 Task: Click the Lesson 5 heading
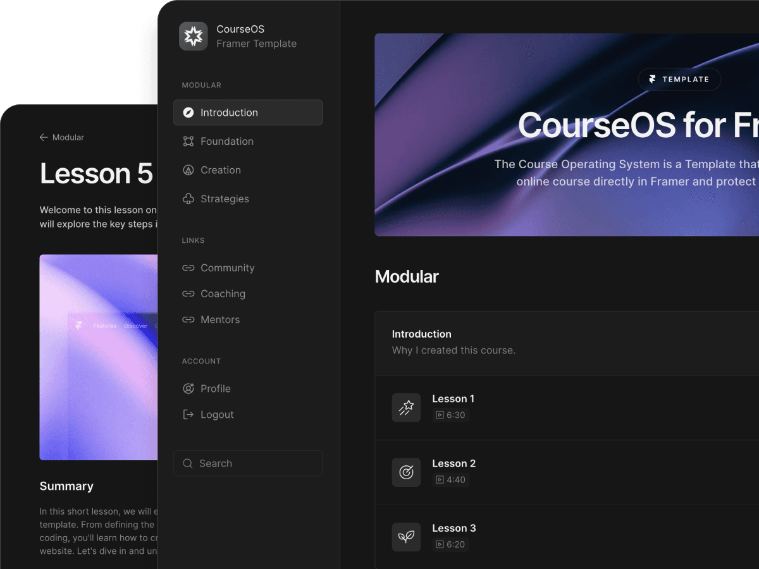[x=96, y=173]
